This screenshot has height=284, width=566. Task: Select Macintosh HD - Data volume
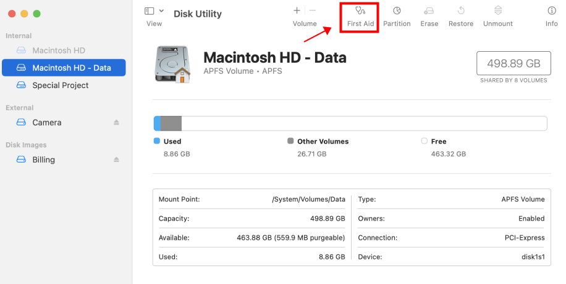(x=71, y=68)
